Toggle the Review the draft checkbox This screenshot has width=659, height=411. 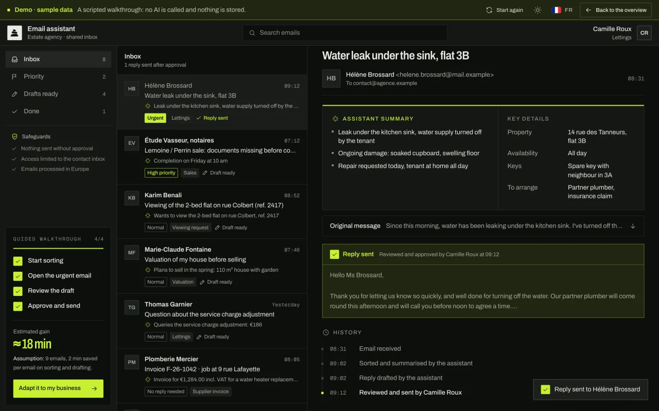click(18, 291)
